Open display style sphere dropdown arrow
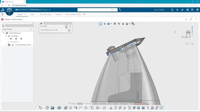200x112 pixels. 111,24
